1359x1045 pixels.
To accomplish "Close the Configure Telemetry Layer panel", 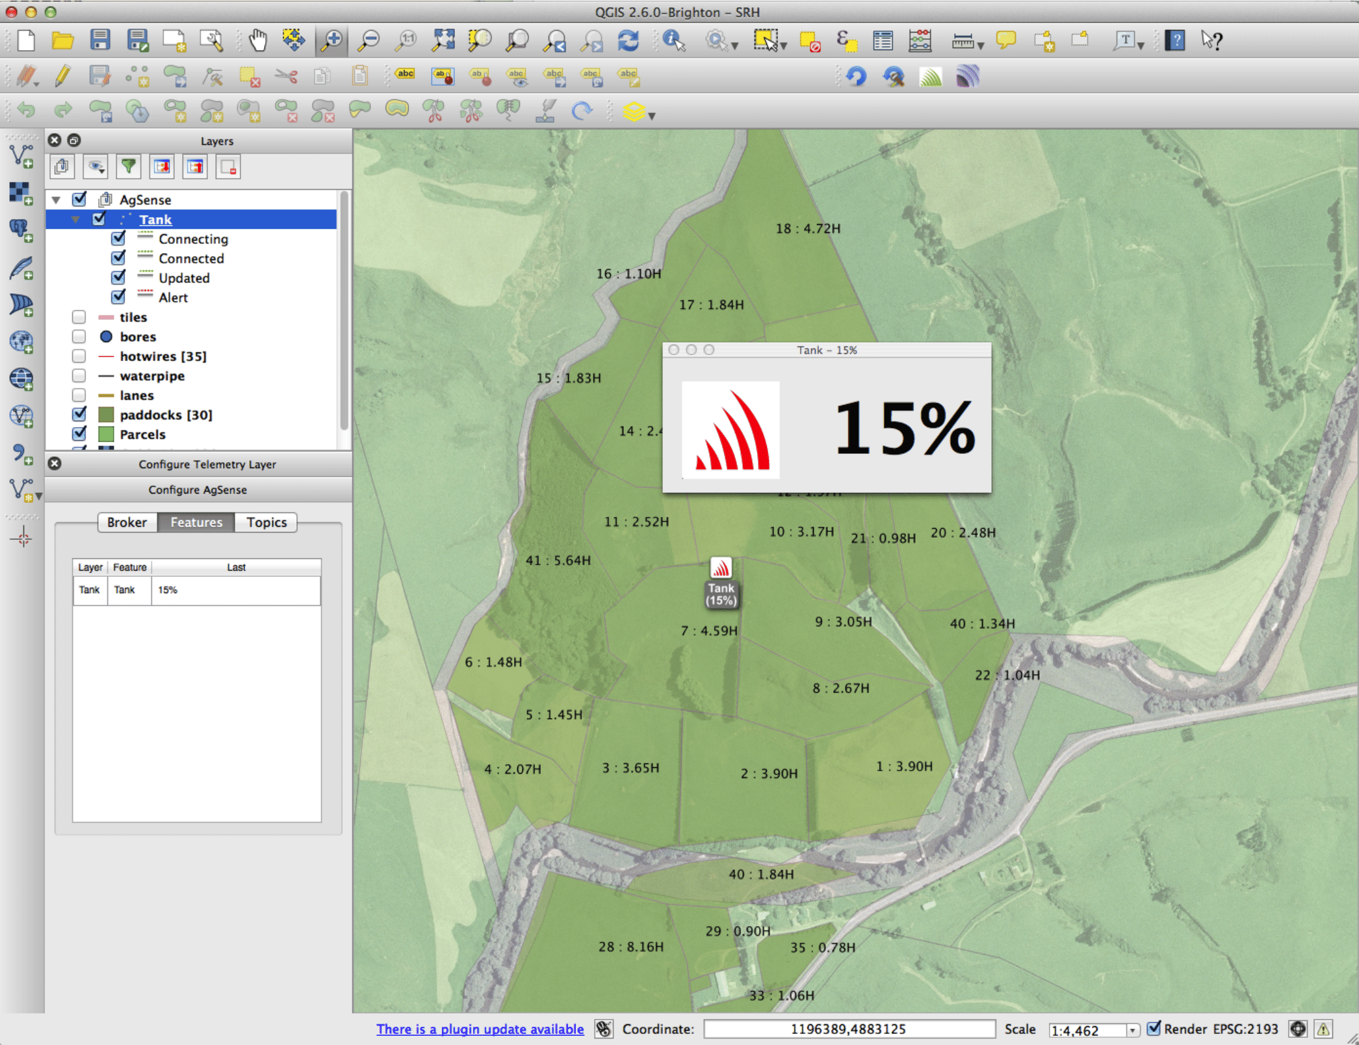I will click(55, 463).
